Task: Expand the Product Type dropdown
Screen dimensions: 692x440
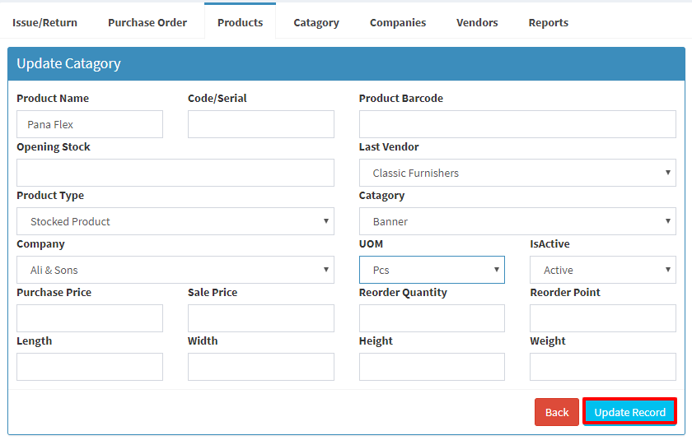Action: coord(175,221)
